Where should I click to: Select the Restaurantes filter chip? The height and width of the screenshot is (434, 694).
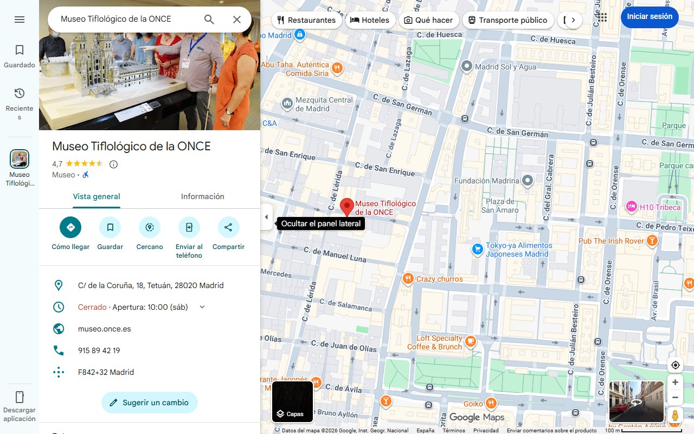coord(306,20)
